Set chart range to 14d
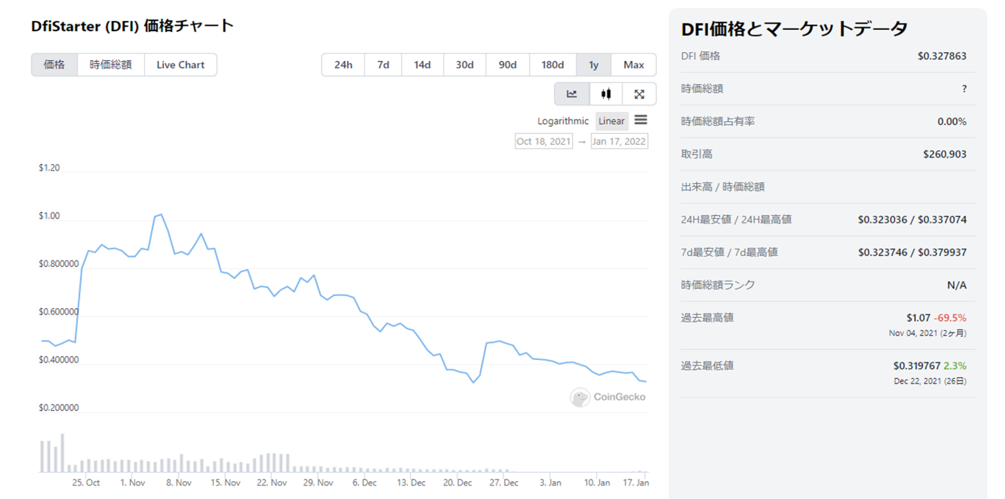Screen dimensions: 1005x499 click(422, 65)
